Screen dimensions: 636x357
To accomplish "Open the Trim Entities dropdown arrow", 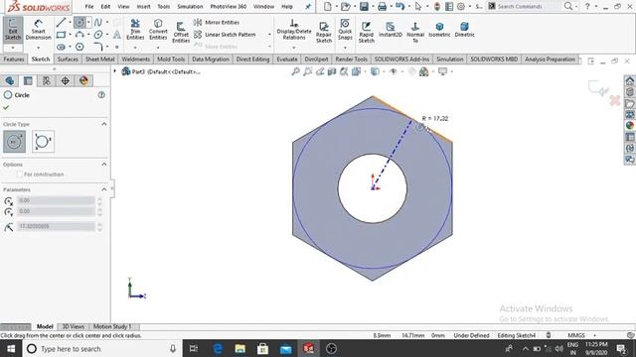I will coord(135,48).
